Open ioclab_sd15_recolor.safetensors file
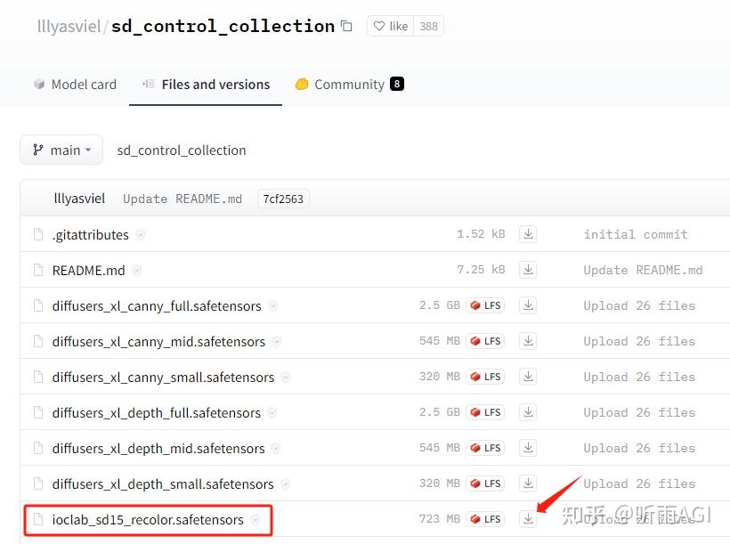The image size is (730, 544). click(x=148, y=520)
